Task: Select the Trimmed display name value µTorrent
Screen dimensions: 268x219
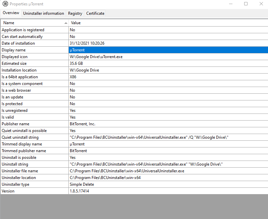Action: point(168,144)
